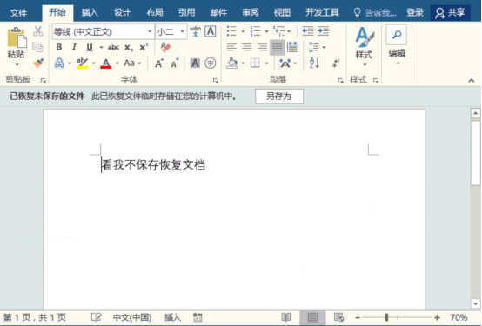Toggle insert mode in status bar
Viewport: 482px width, 326px height.
[x=172, y=317]
